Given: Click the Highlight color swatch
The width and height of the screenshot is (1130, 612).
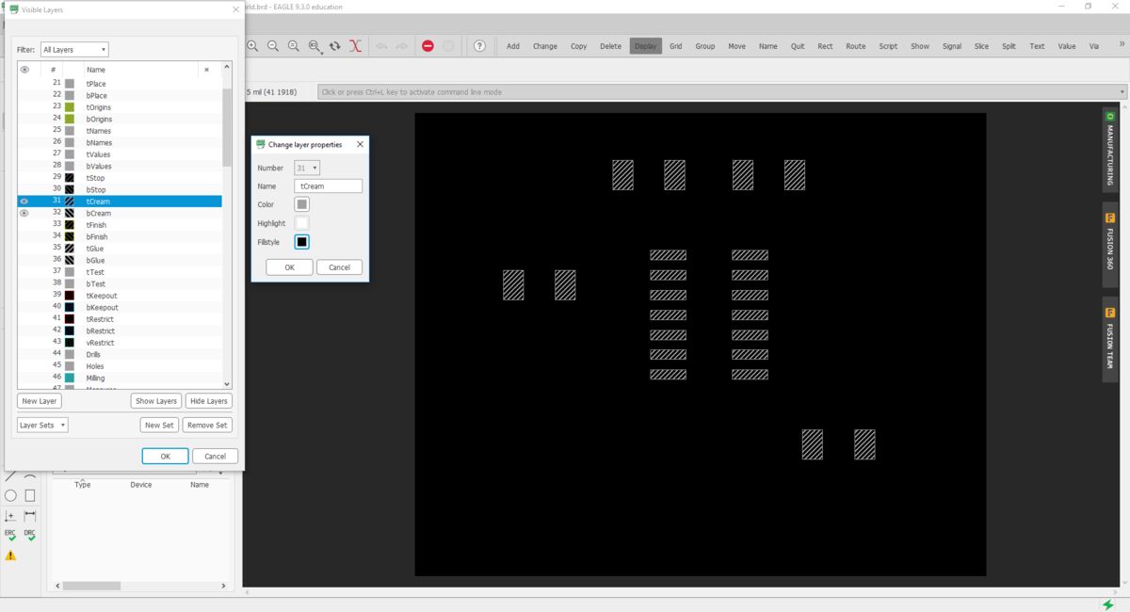Looking at the screenshot, I should [x=301, y=223].
